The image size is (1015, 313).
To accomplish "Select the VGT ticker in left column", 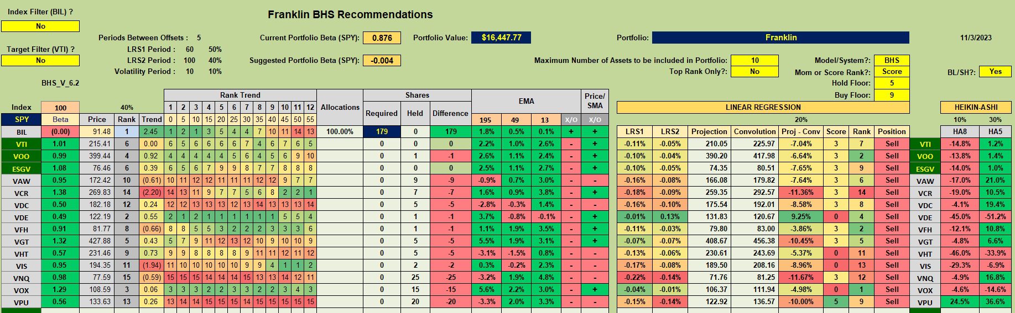I will point(21,241).
